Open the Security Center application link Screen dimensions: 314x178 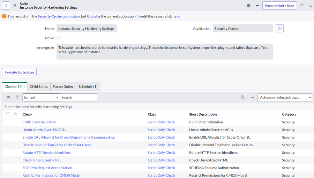59,16
